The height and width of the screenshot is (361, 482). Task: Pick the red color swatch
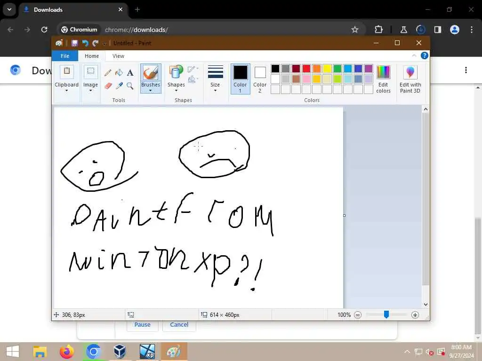(306, 69)
